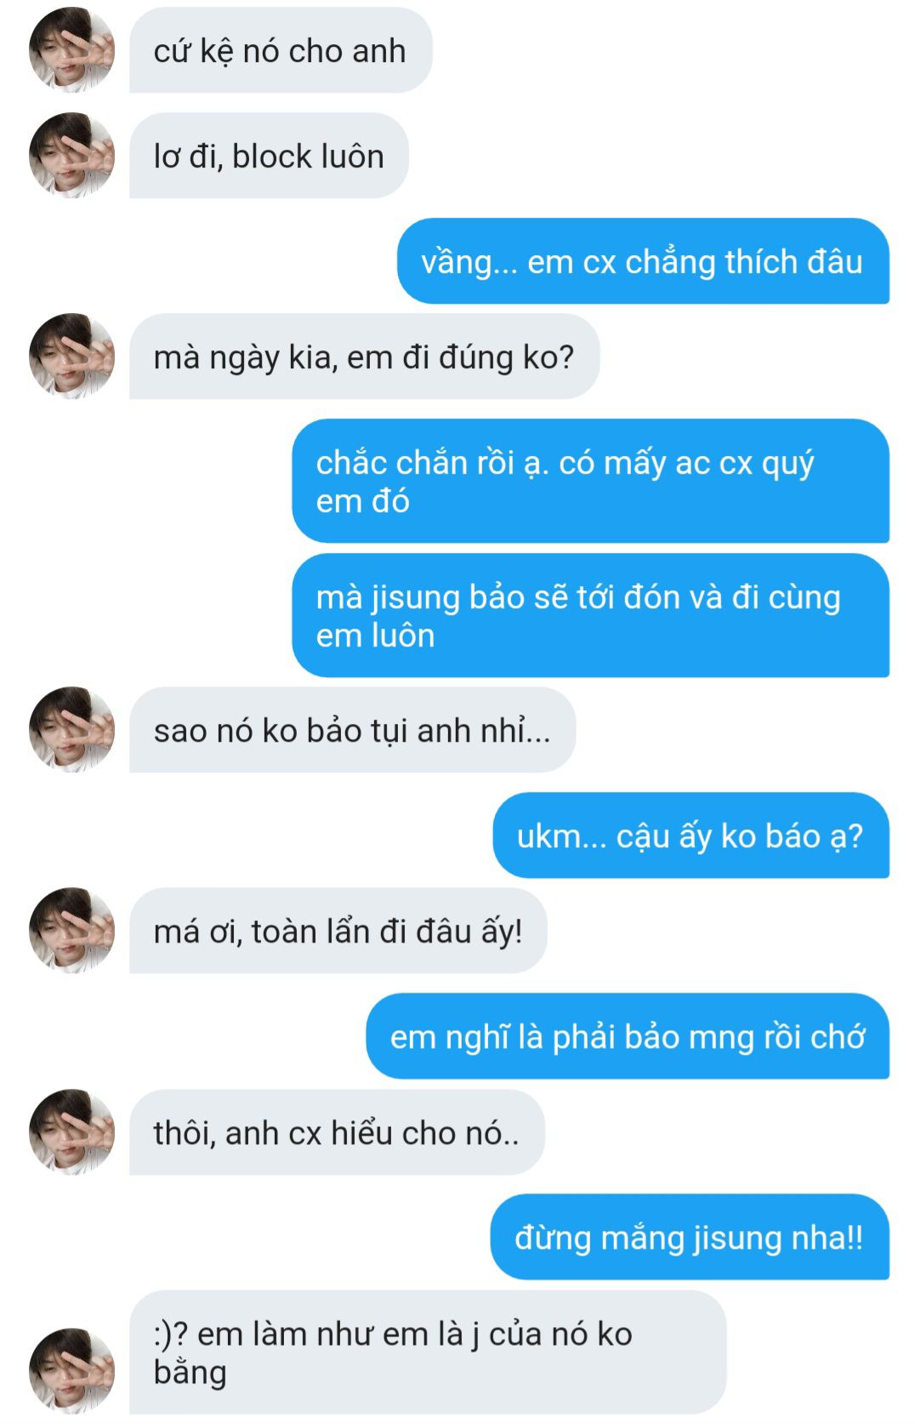The height and width of the screenshot is (1424, 915).
Task: Tap the "mà jisung bảo sẽ tới đón" message
Action: [x=591, y=615]
